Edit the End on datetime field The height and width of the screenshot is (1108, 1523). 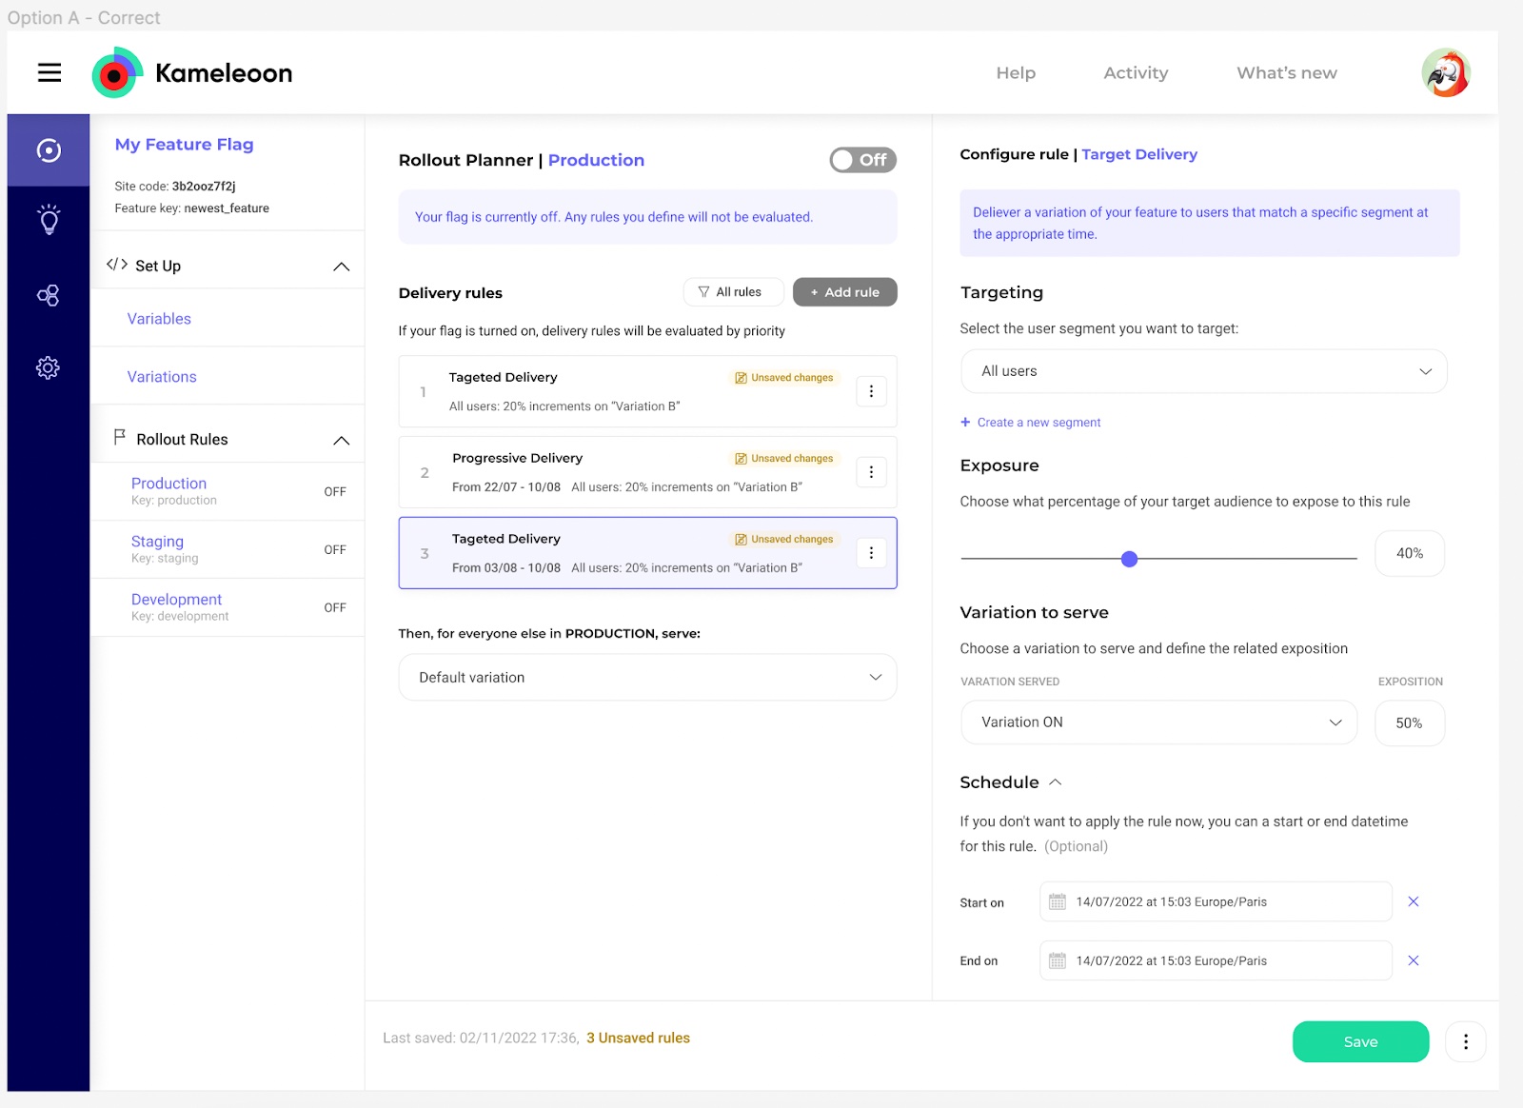1216,960
